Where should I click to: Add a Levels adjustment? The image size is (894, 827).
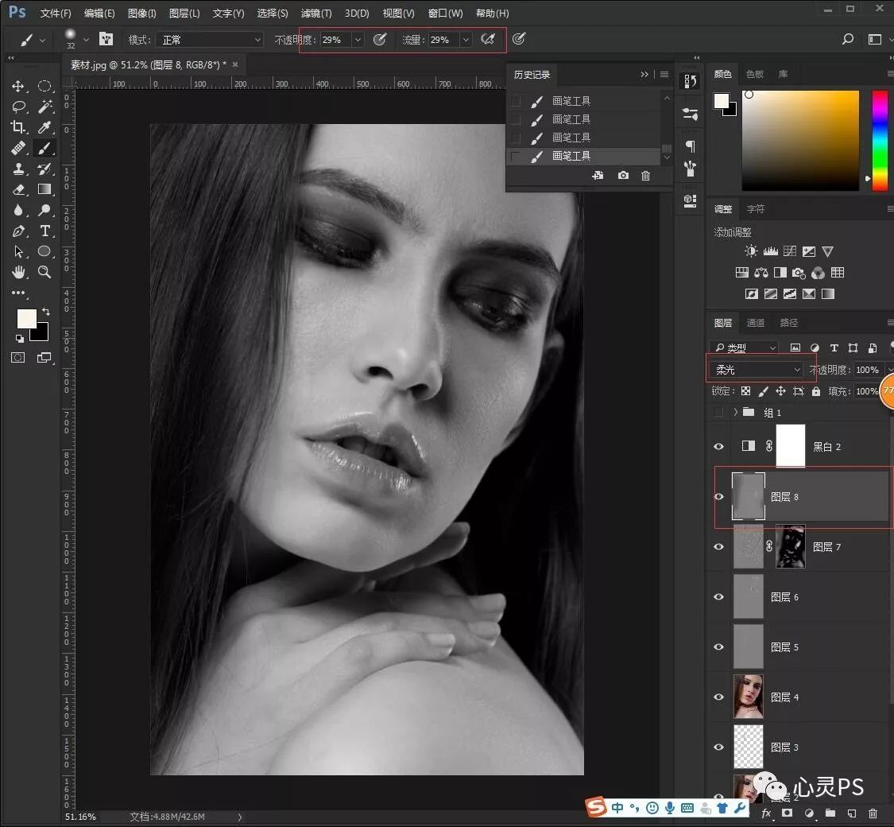[771, 251]
